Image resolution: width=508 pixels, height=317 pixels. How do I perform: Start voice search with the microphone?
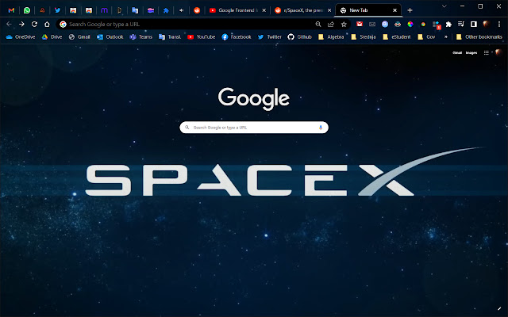321,128
